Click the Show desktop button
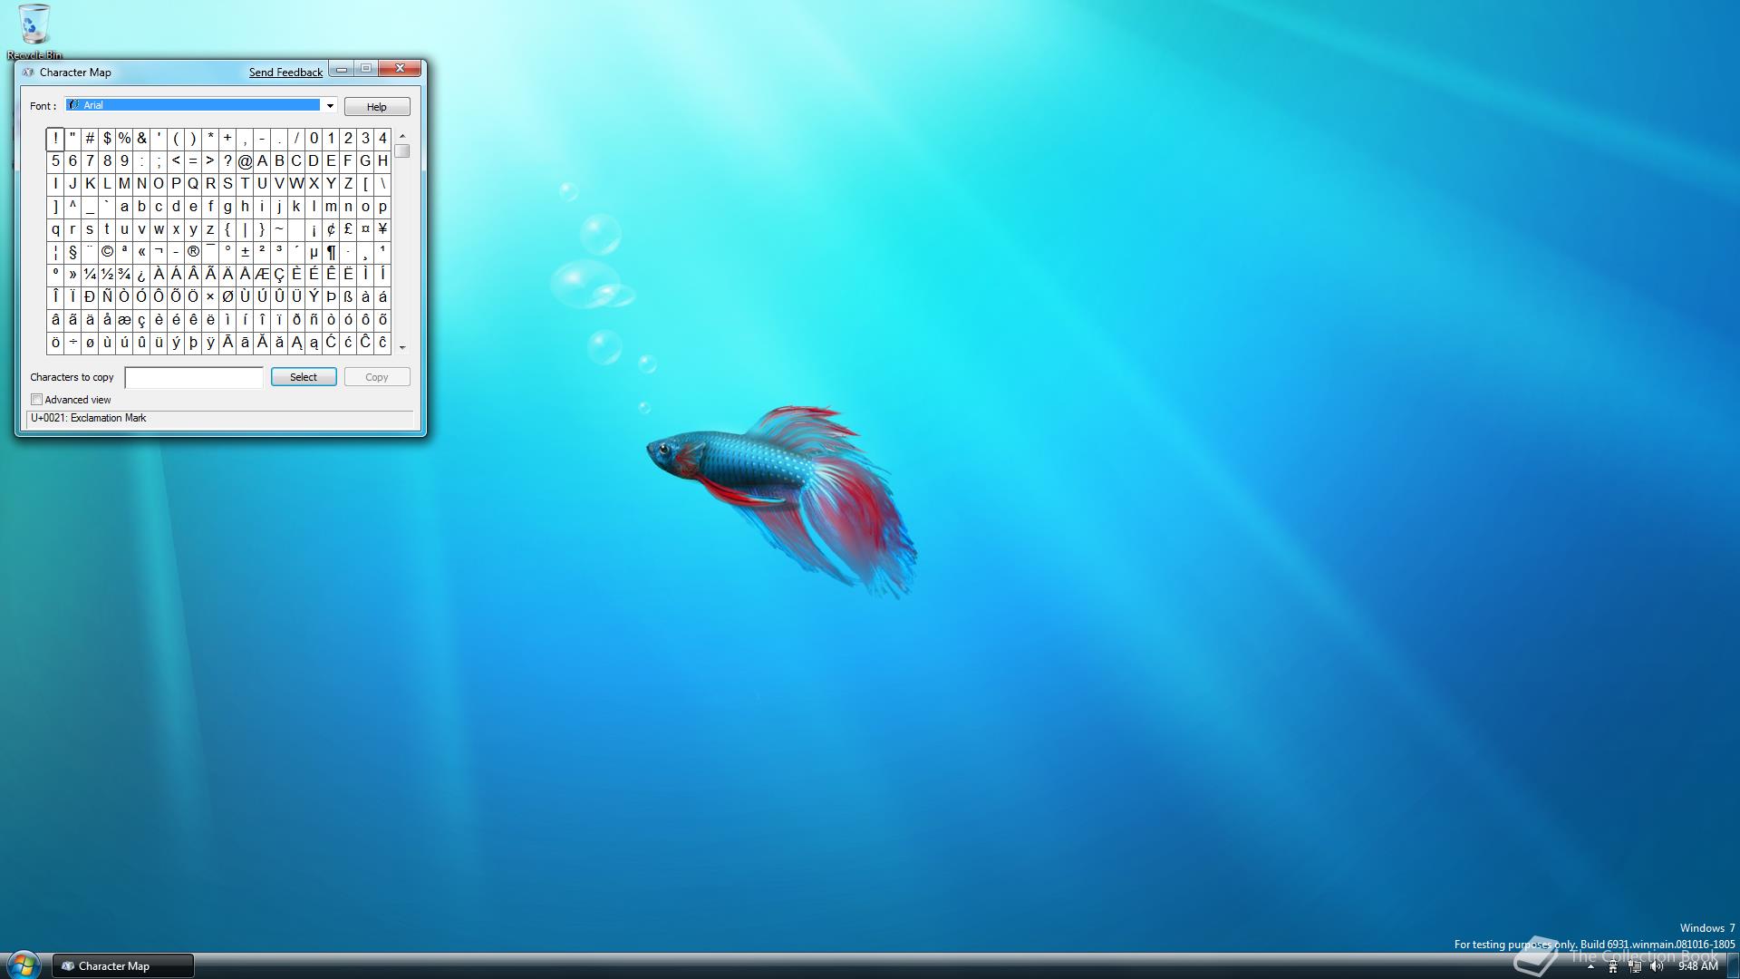Viewport: 1740px width, 979px height. (x=1733, y=966)
